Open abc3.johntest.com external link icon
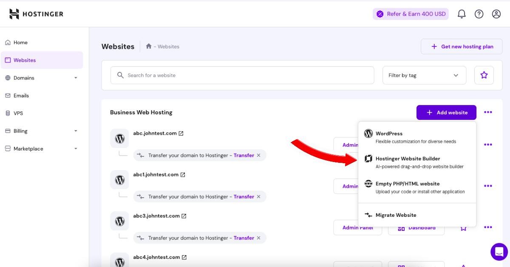The image size is (510, 267). tap(184, 216)
